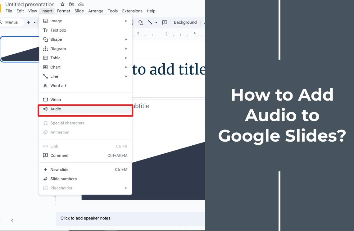
Task: Select Audio in Insert menu
Action: pyautogui.click(x=85, y=109)
